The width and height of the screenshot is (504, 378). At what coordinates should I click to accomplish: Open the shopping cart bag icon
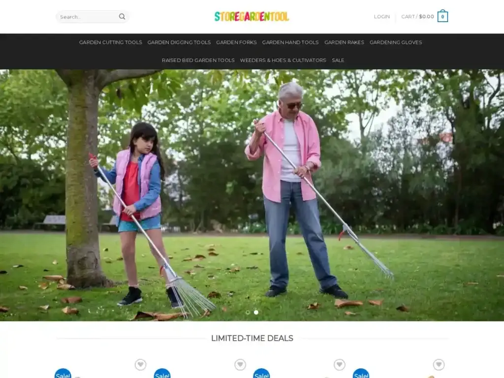coord(442,17)
